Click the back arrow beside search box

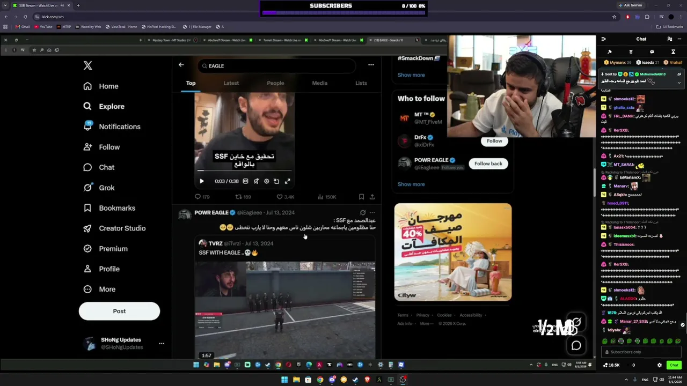tap(181, 65)
